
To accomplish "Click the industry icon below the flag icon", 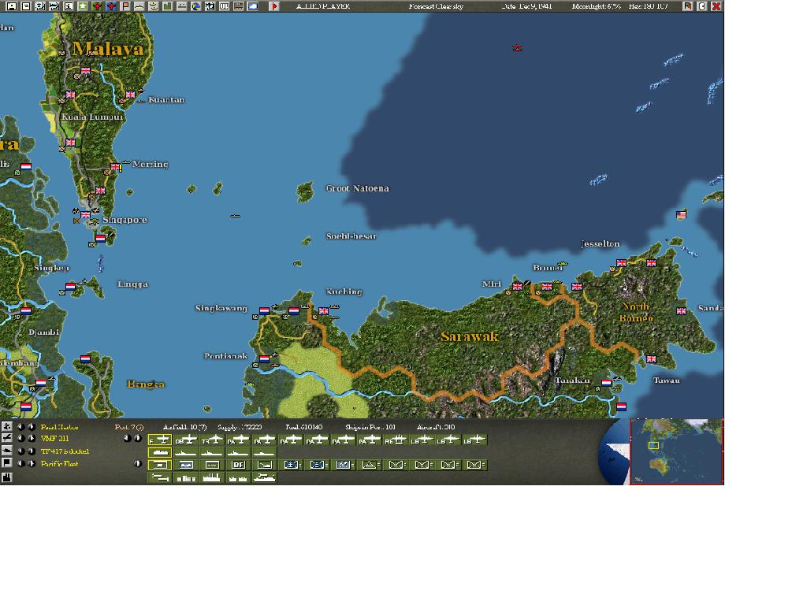I will click(x=6, y=477).
